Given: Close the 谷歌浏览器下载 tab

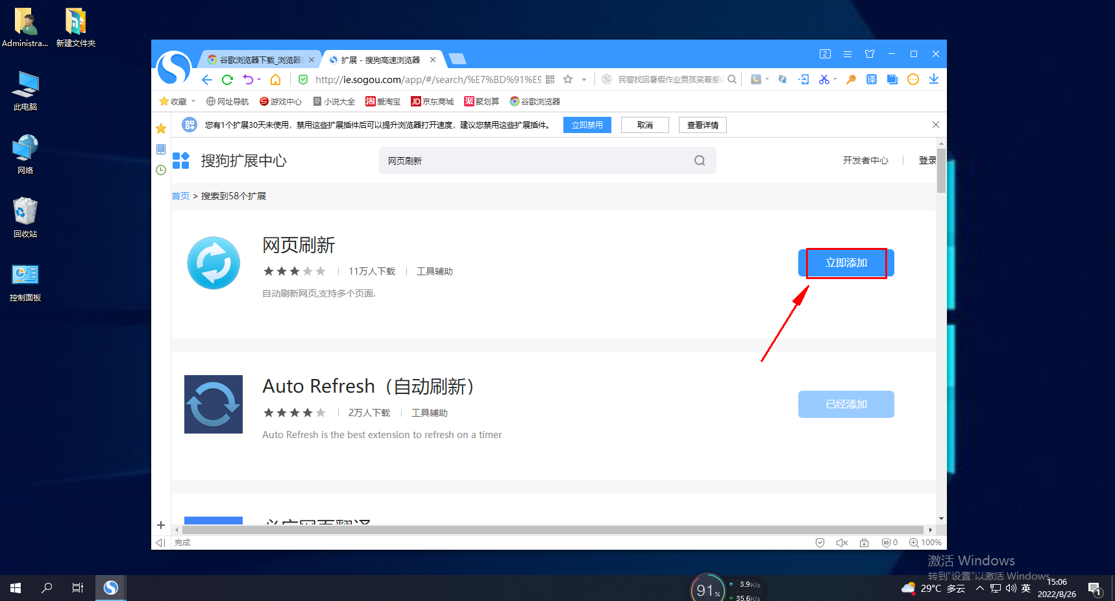Looking at the screenshot, I should tap(312, 60).
